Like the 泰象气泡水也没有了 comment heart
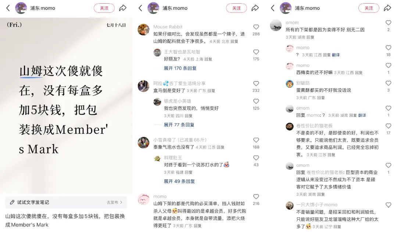Image resolution: width=397 pixels, height=232 pixels. pos(256,140)
